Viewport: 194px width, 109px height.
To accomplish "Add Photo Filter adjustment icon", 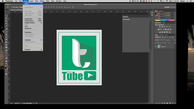I will pos(166,29).
